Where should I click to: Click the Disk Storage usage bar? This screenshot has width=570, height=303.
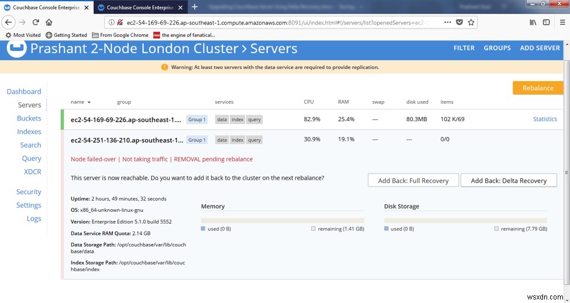466,221
